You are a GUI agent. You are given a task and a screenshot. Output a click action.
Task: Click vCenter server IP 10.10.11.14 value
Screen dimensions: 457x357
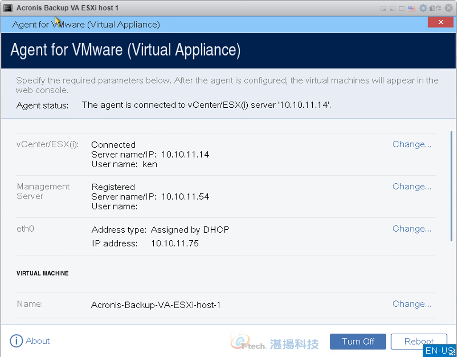186,155
